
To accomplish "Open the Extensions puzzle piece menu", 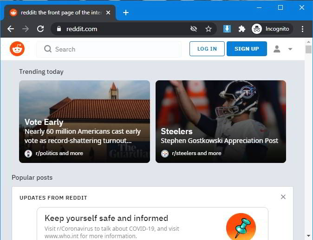I will click(x=242, y=29).
